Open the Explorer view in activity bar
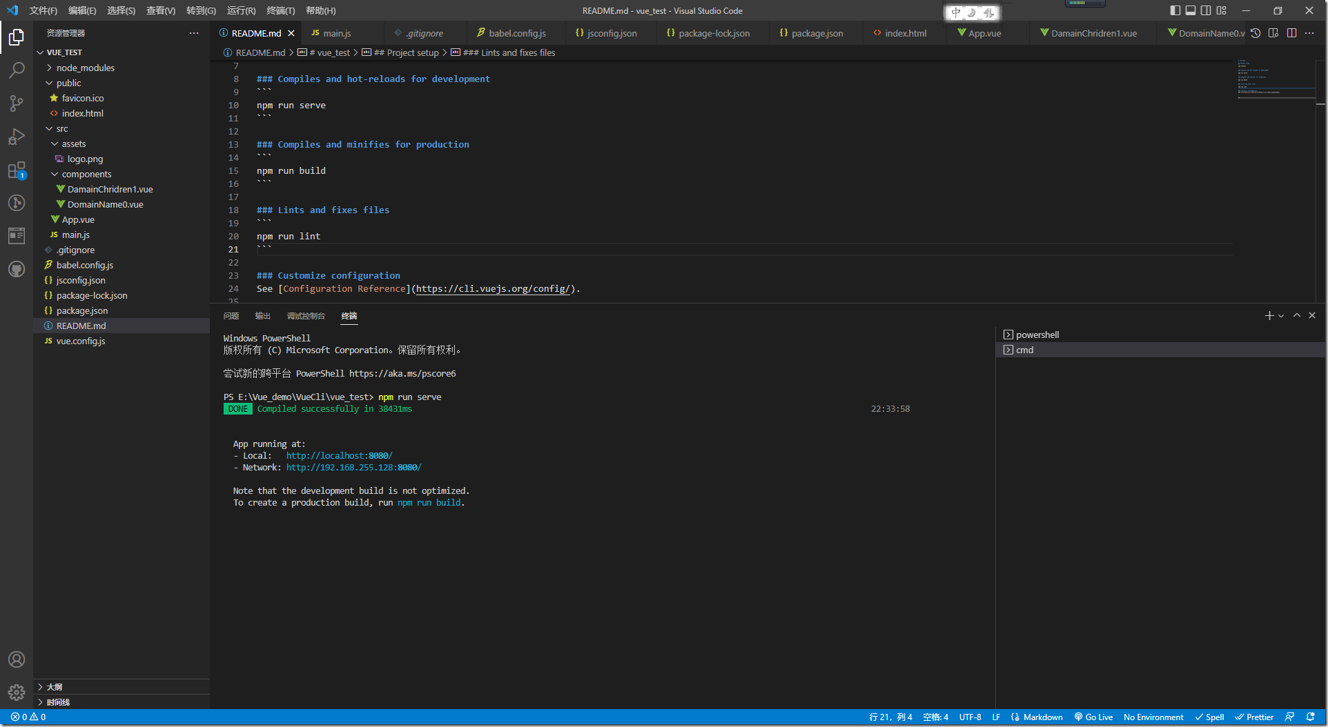This screenshot has height=727, width=1328. coord(17,37)
